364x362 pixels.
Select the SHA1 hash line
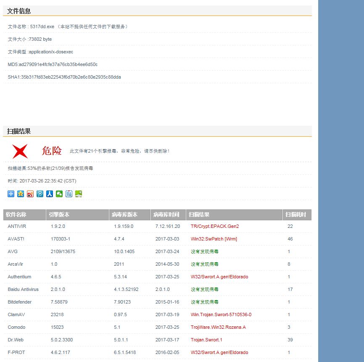click(x=64, y=77)
